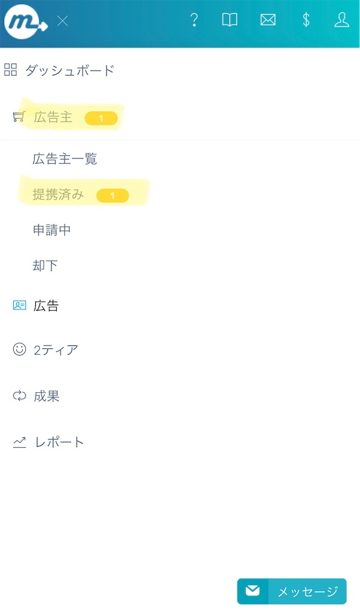
Task: Open the メッセージ message button
Action: (291, 591)
